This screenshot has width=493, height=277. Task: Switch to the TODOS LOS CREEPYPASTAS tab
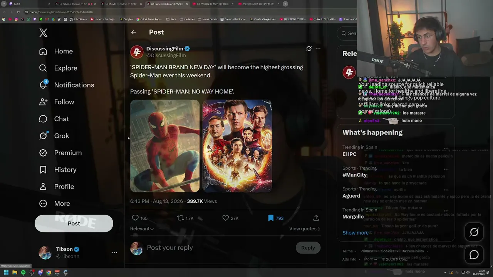[x=259, y=4]
